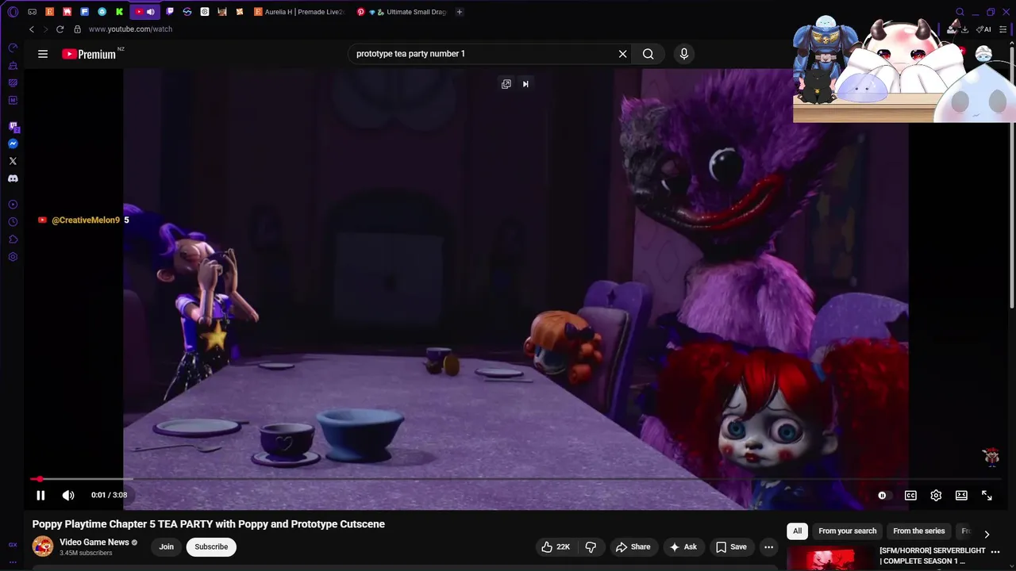1016x571 pixels.
Task: Dislike the video
Action: (x=591, y=547)
